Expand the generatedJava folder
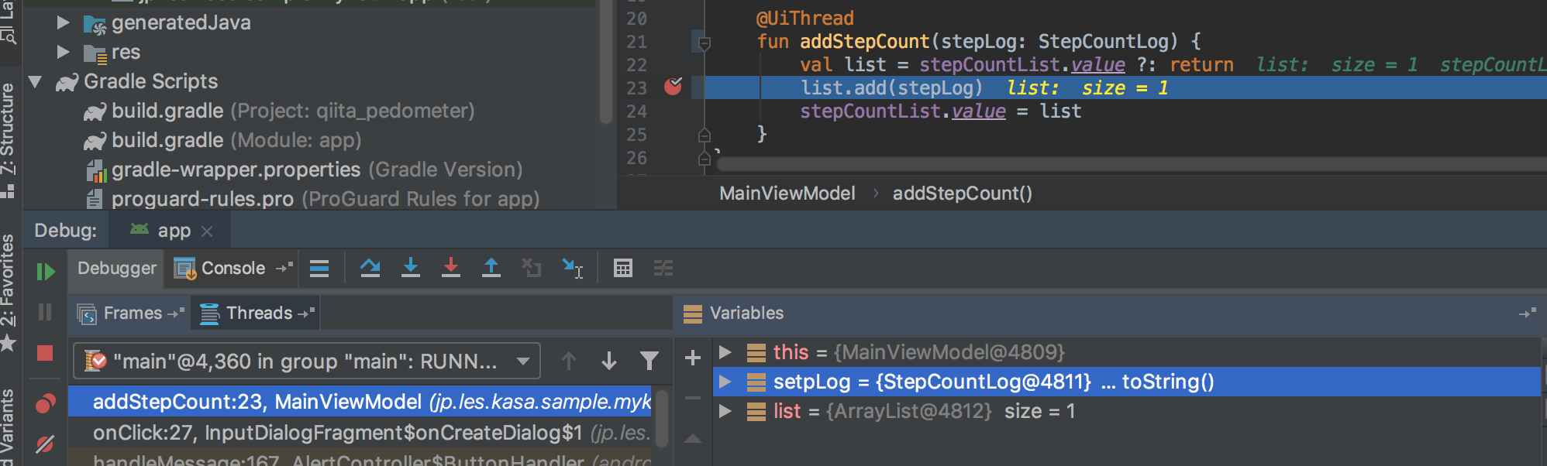 tap(63, 22)
